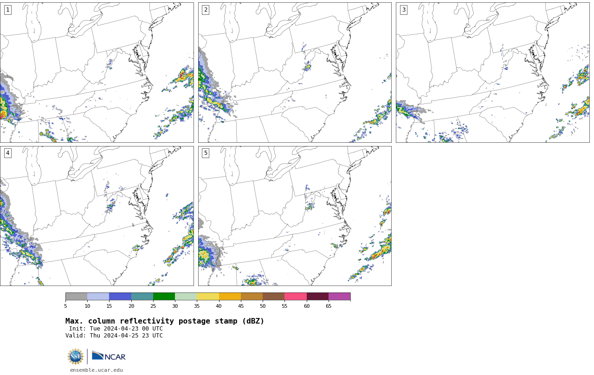
Task: Click the light blue 10-15 dBZ swatch
Action: 98,297
